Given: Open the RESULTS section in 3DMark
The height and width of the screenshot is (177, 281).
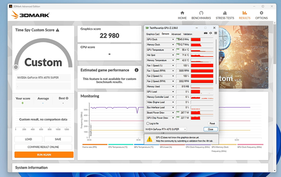Looking at the screenshot, I should click(244, 15).
